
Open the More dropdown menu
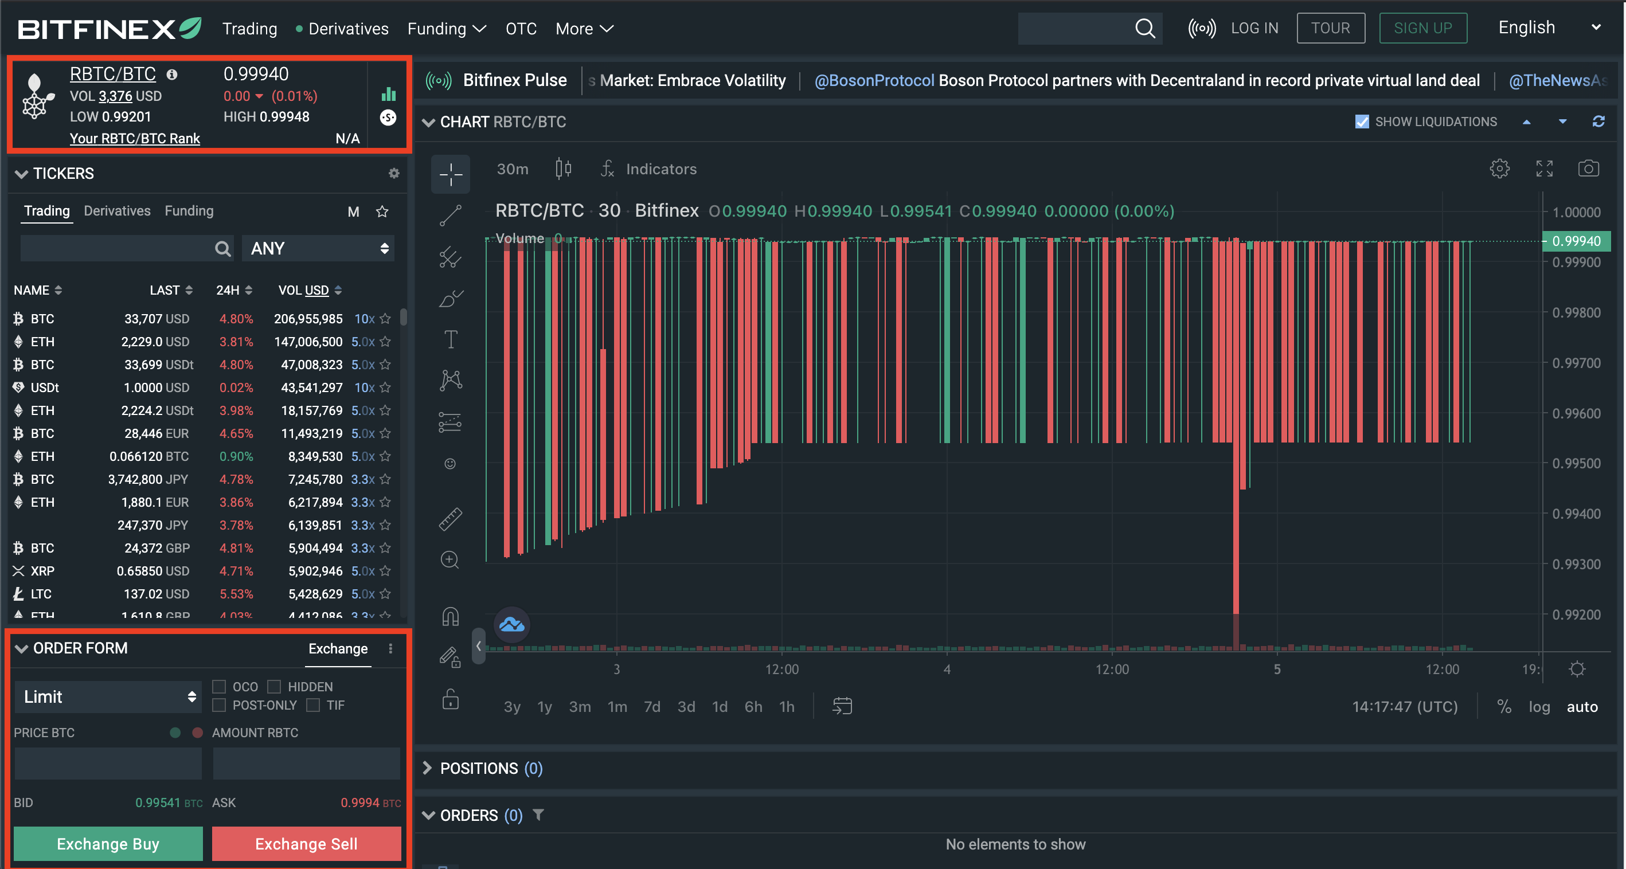coord(584,29)
